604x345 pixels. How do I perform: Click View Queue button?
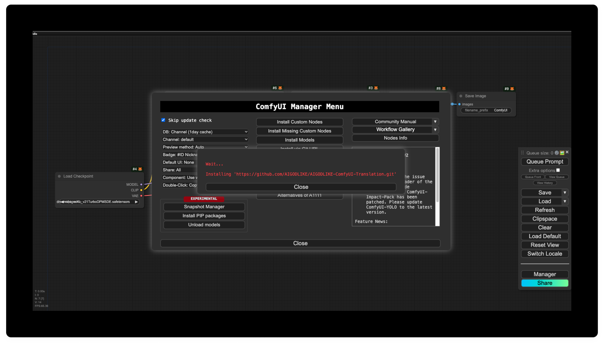557,177
